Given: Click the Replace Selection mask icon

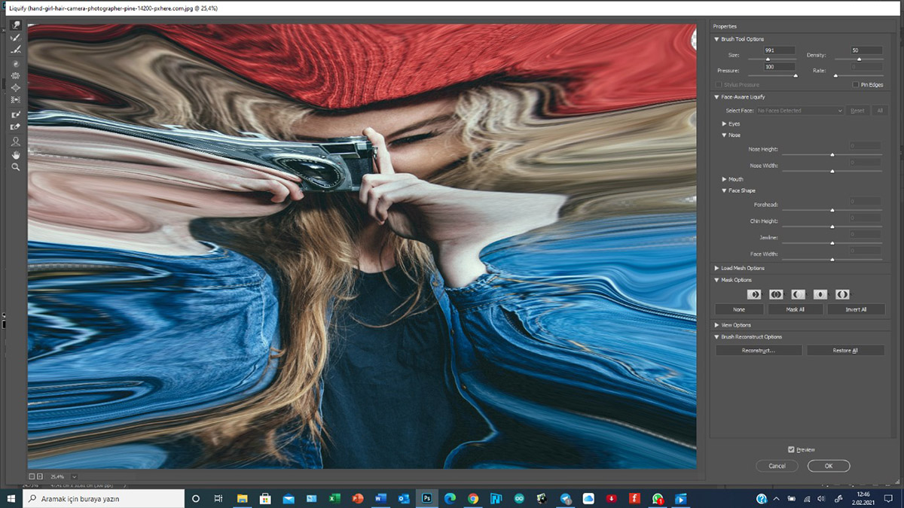Looking at the screenshot, I should pyautogui.click(x=754, y=294).
